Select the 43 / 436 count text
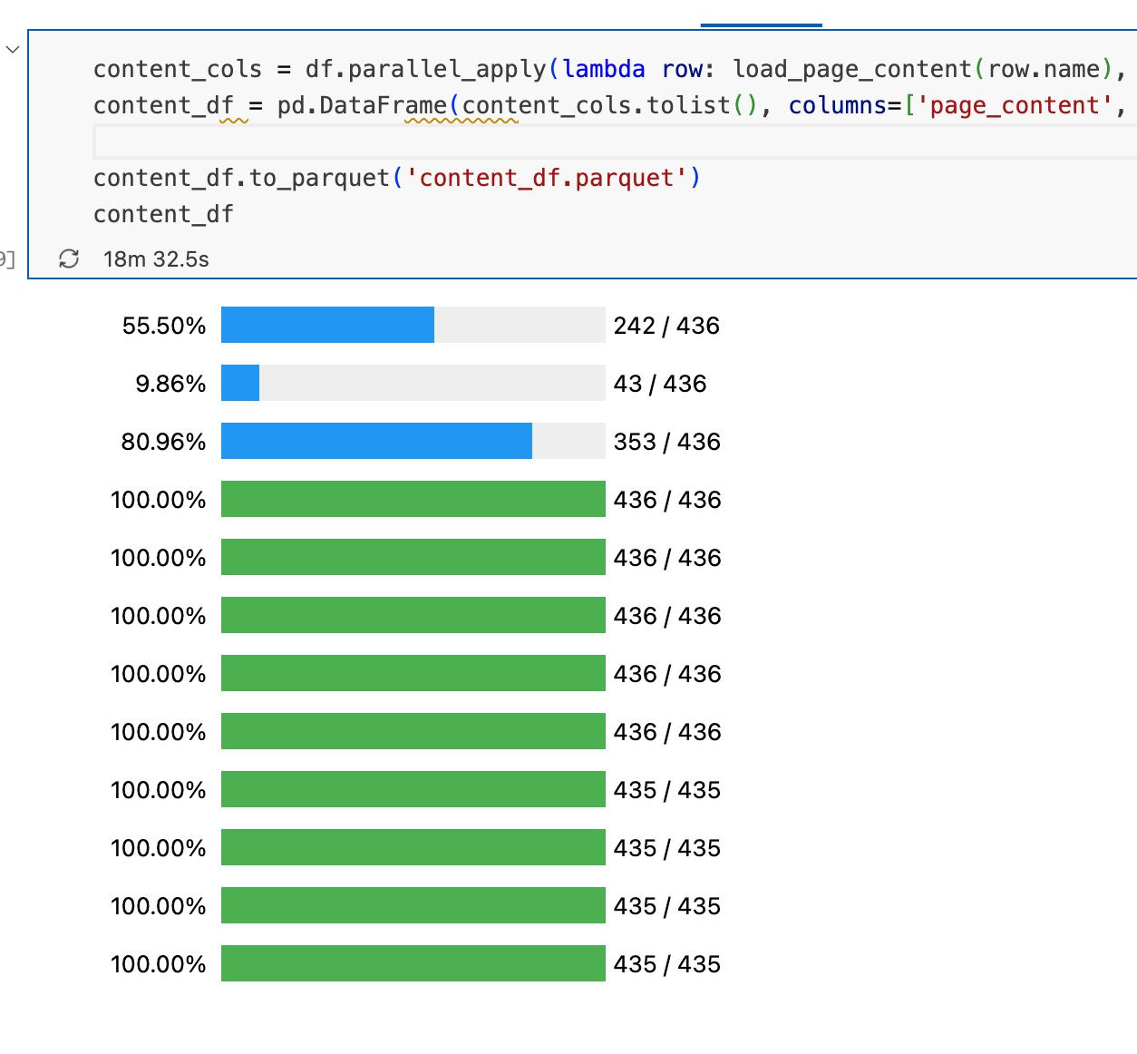This screenshot has height=1054, width=1137. click(660, 384)
